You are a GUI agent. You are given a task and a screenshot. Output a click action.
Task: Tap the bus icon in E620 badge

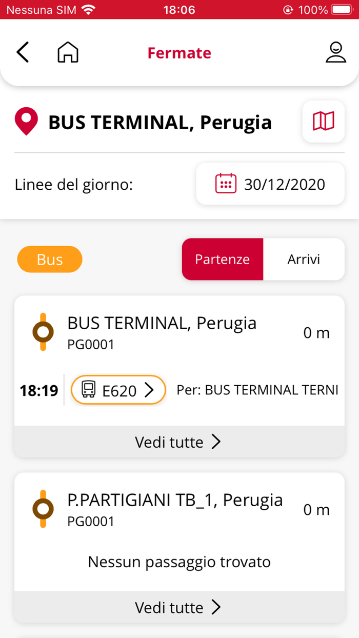point(89,390)
